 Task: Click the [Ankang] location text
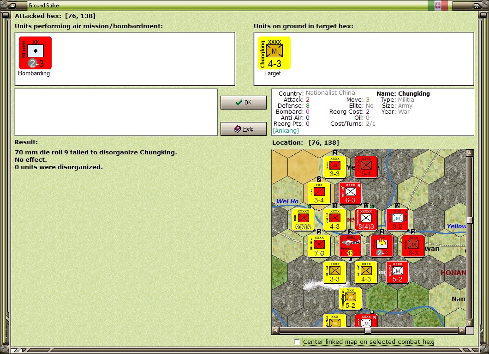286,131
